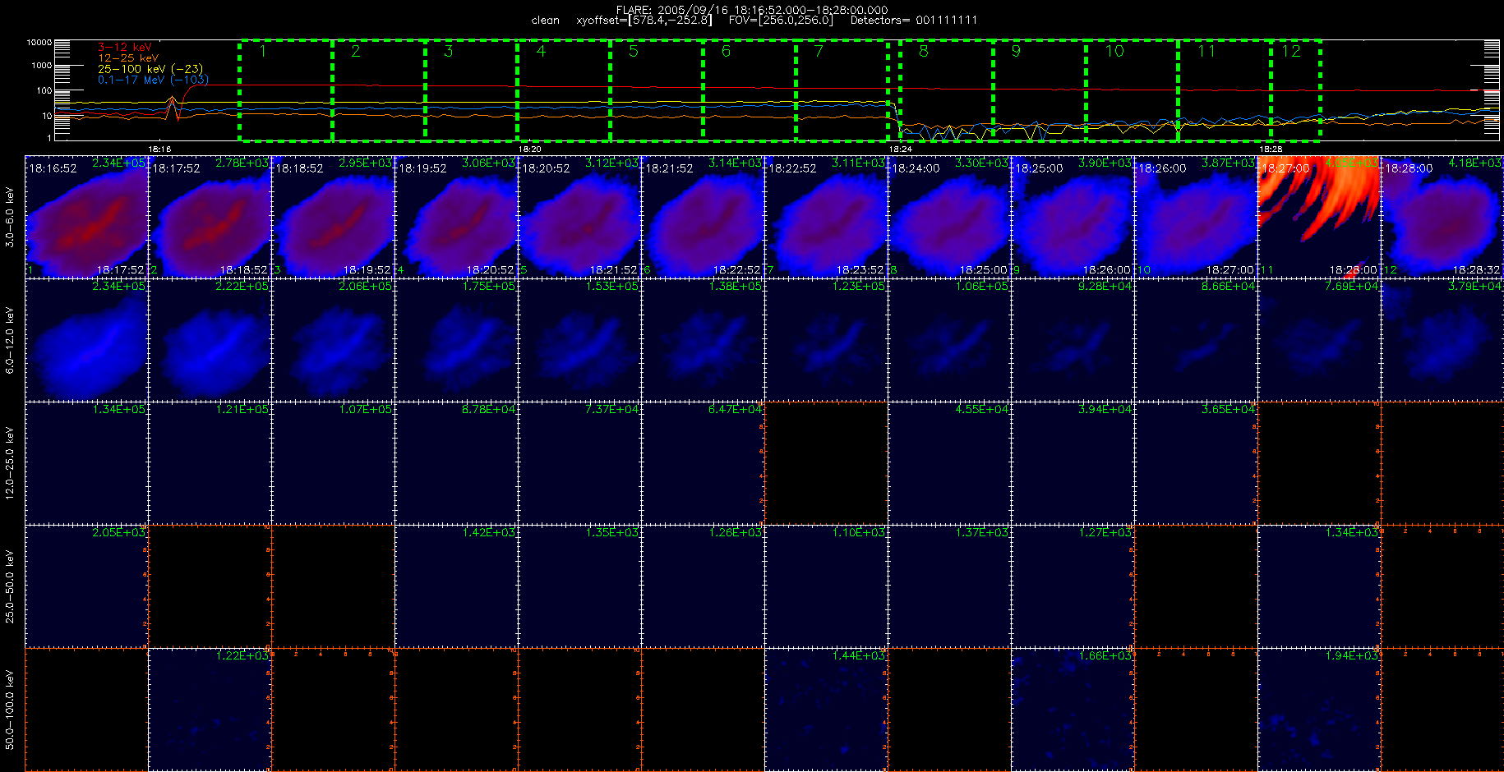Viewport: 1504px width, 772px height.
Task: Click the 6.0-12.0 keV row label
Action: (x=10, y=340)
